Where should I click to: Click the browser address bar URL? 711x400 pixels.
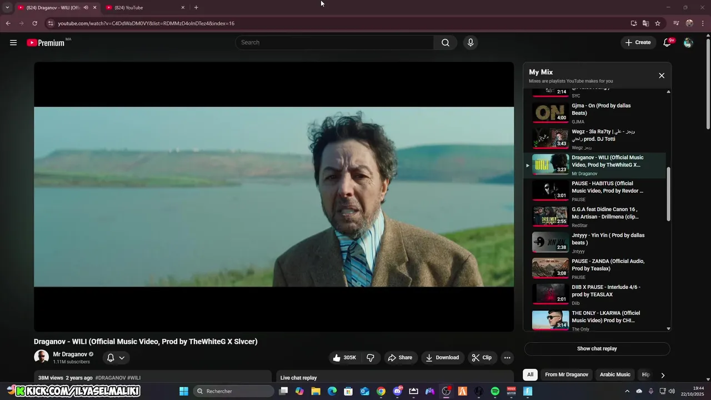pyautogui.click(x=146, y=23)
